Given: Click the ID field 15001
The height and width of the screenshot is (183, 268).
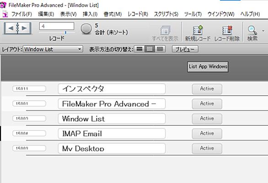Looking at the screenshot, I should tap(29, 104).
